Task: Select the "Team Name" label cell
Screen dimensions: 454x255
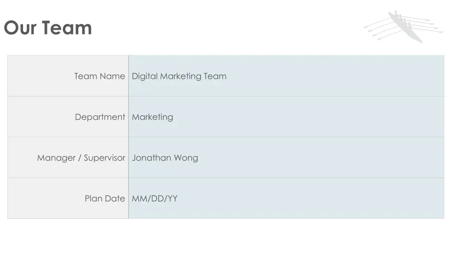Action: [68, 76]
